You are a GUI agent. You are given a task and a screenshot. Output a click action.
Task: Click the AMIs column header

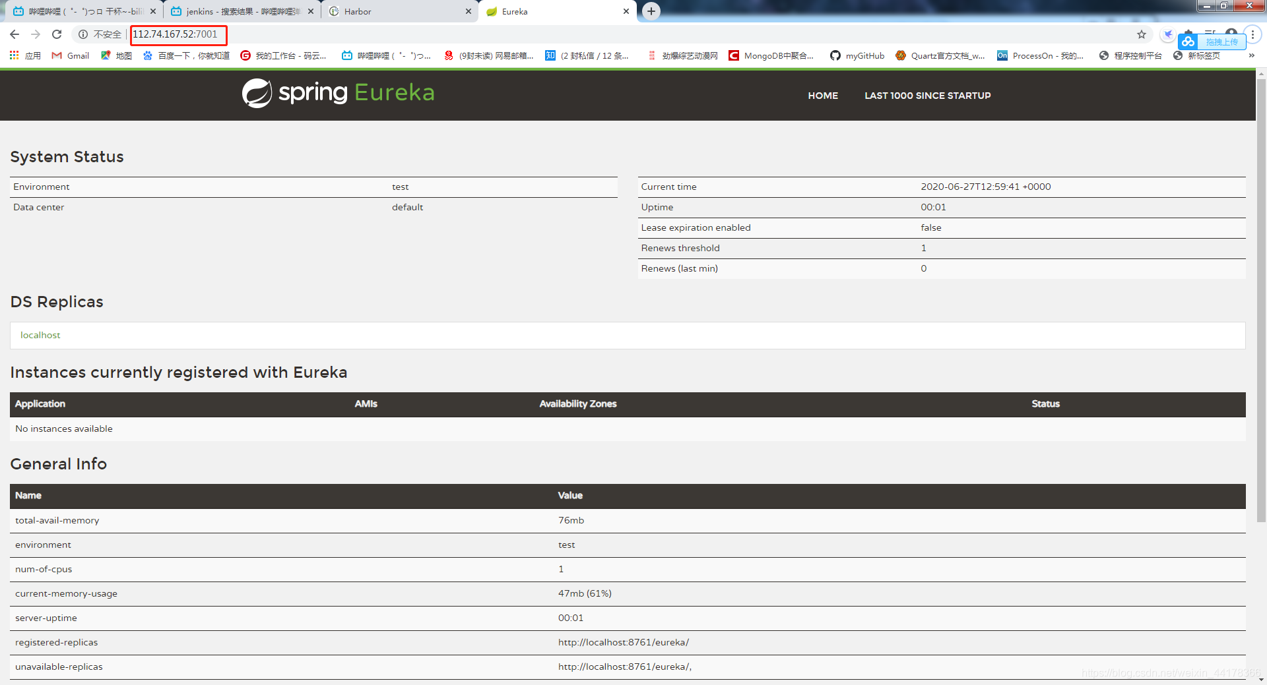(x=366, y=403)
